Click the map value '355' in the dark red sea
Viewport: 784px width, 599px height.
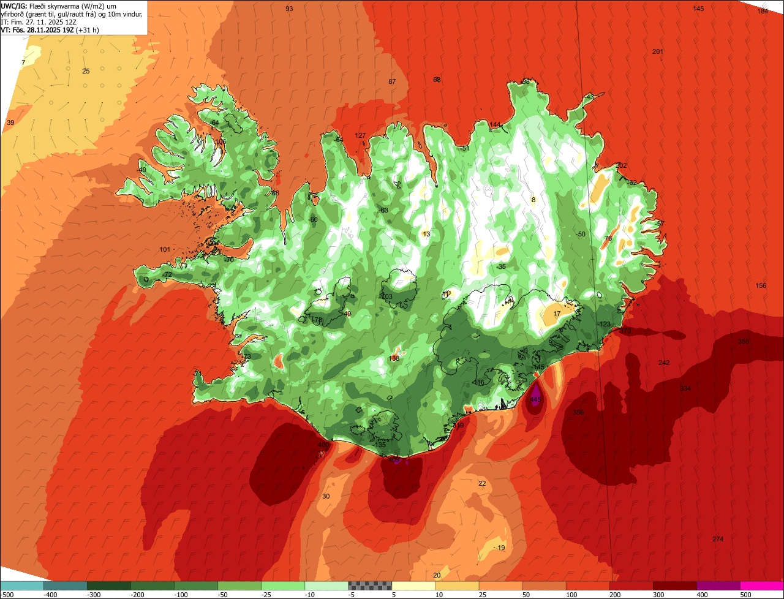[744, 341]
